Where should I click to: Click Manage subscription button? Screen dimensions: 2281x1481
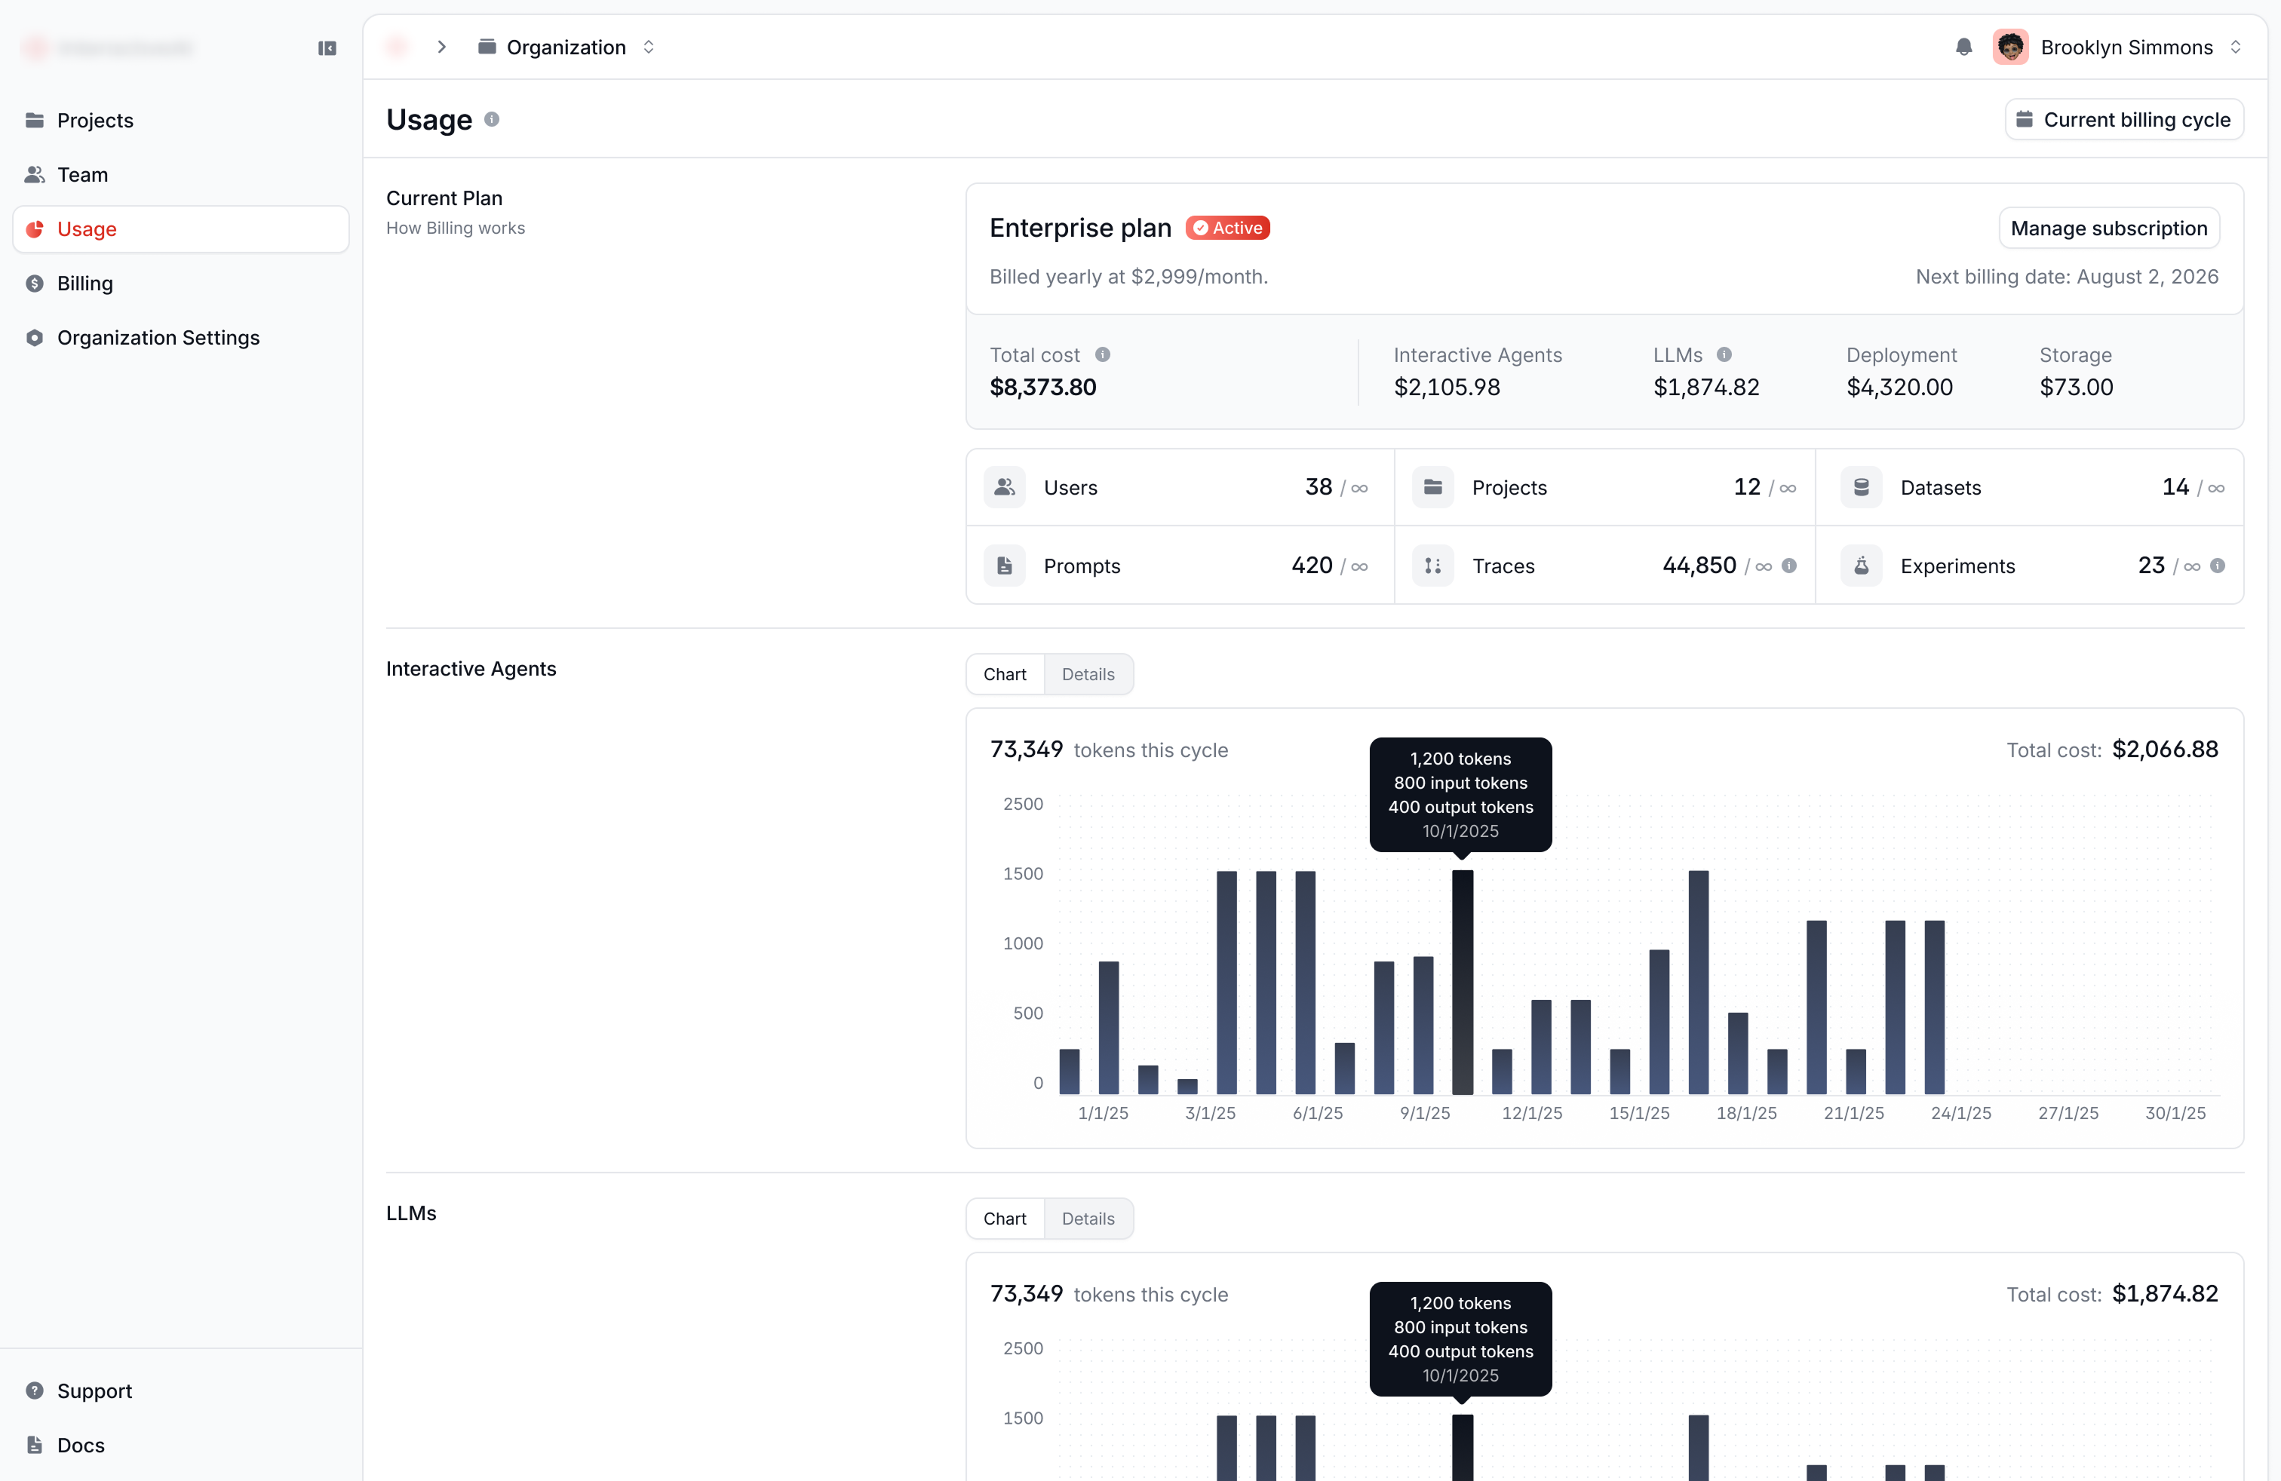2108,228
